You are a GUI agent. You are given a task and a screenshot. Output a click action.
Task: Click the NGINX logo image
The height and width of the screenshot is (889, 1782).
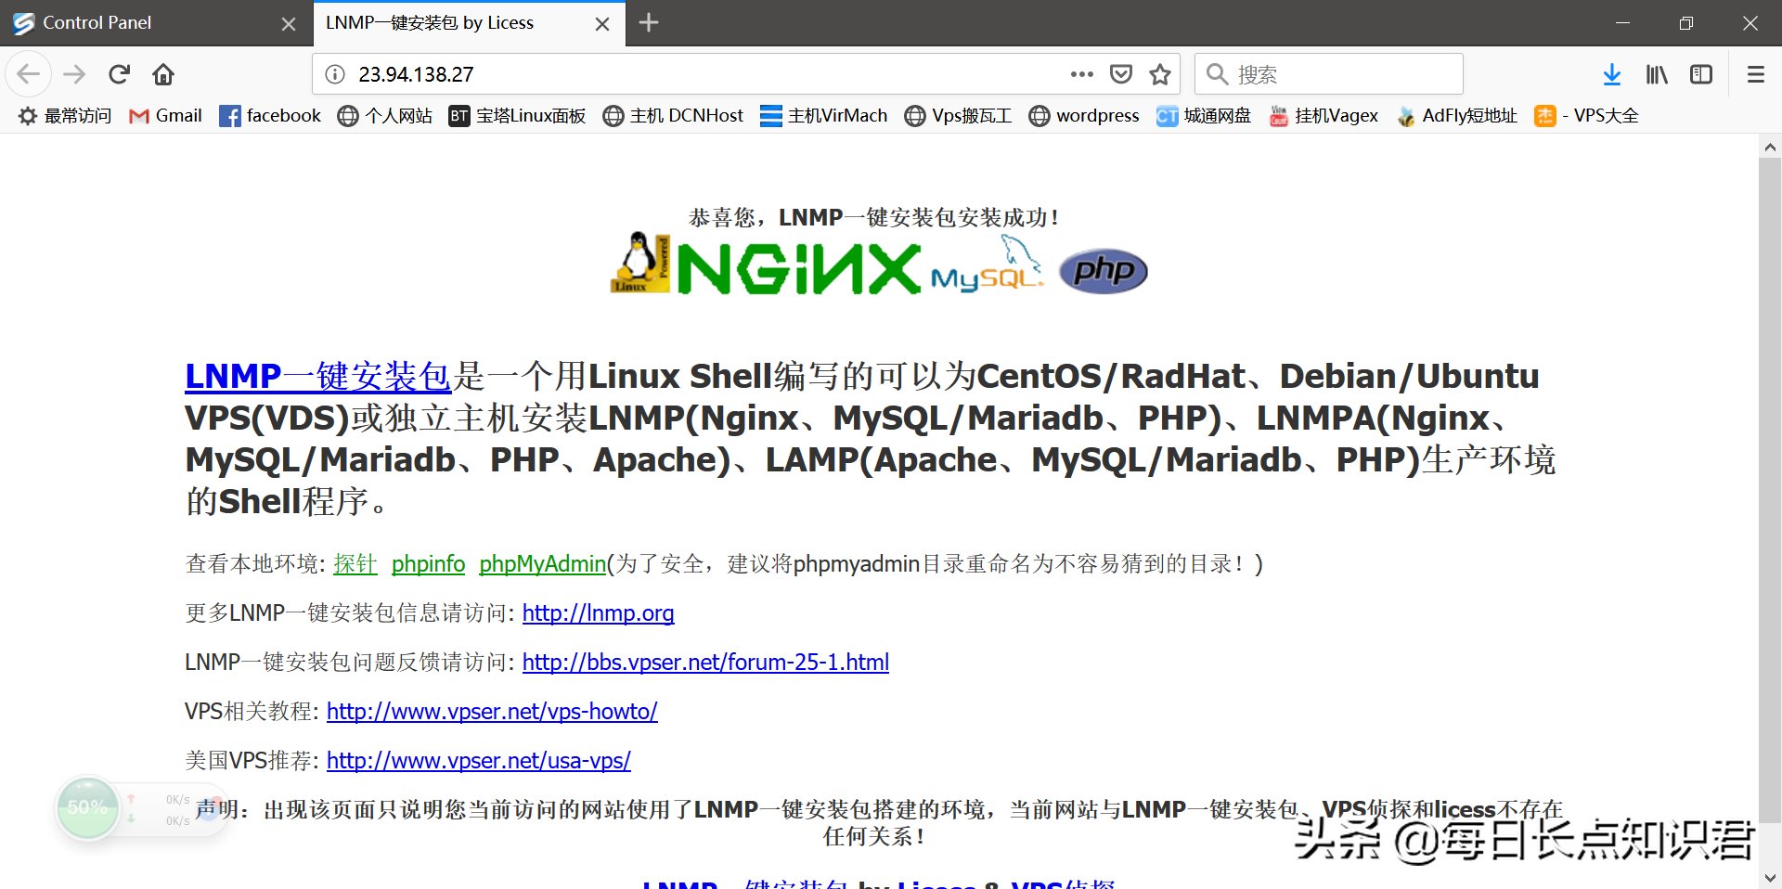799,269
